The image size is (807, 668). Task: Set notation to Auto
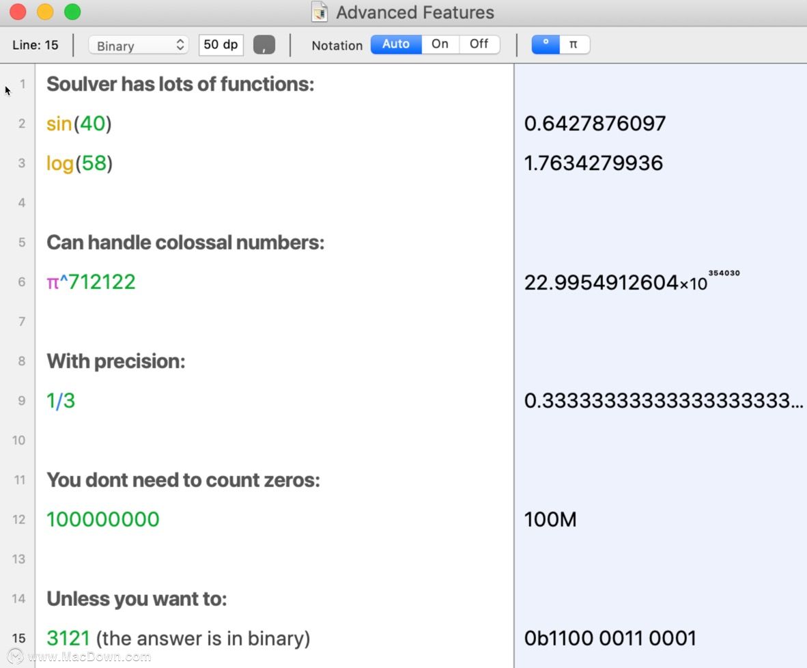click(x=396, y=44)
